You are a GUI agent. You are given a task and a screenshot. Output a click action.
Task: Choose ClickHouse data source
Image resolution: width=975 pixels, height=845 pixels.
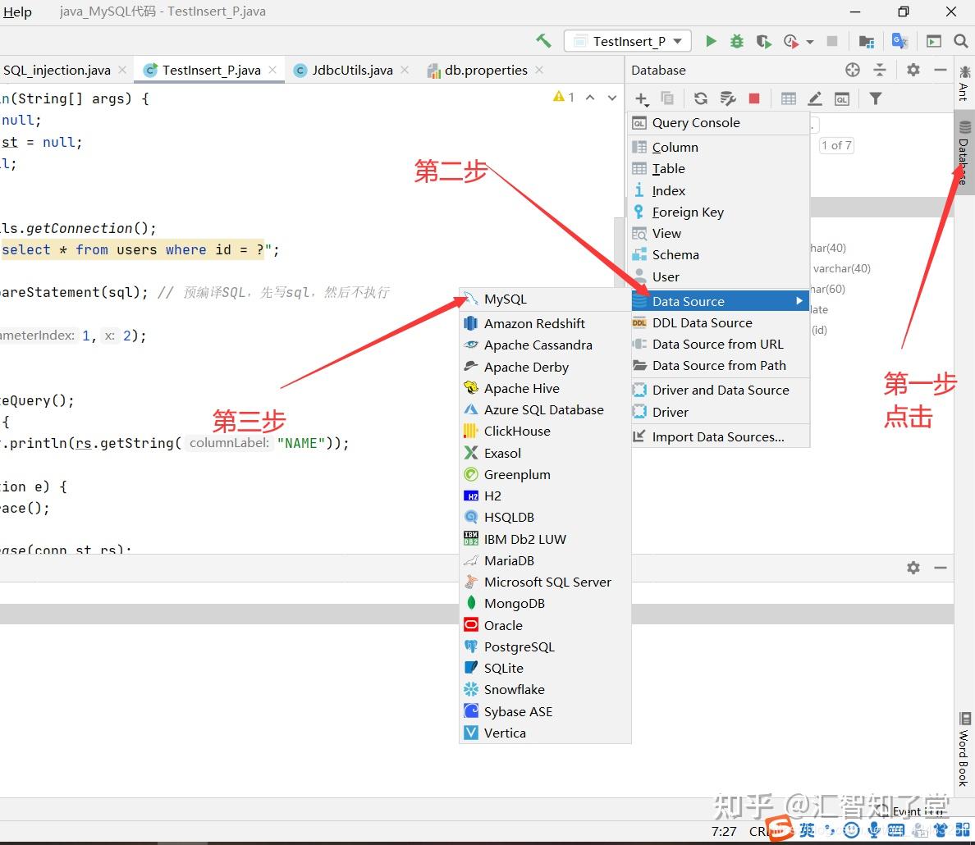click(545, 432)
